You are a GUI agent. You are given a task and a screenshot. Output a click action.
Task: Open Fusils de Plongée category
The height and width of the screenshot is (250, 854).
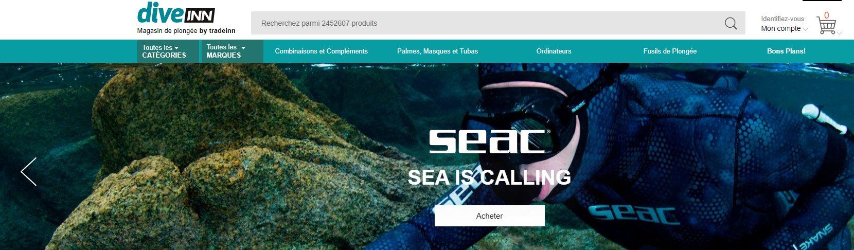(670, 51)
